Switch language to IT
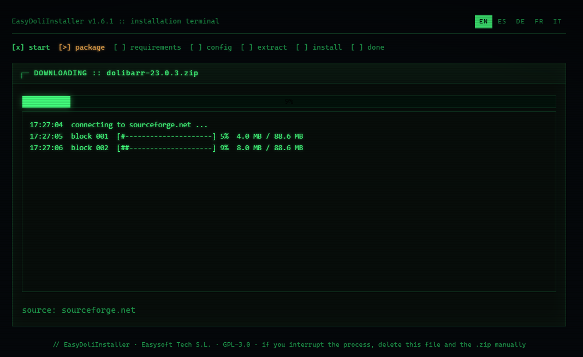Image resolution: width=583 pixels, height=357 pixels. [x=557, y=22]
